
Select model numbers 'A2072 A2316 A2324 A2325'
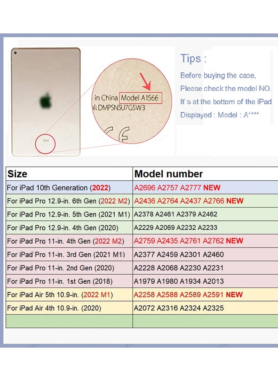[179, 308]
